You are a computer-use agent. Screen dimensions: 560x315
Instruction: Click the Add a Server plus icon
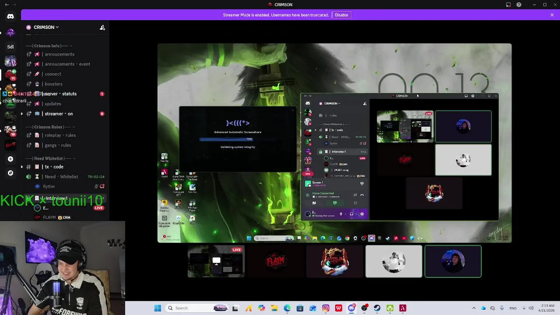(10, 159)
